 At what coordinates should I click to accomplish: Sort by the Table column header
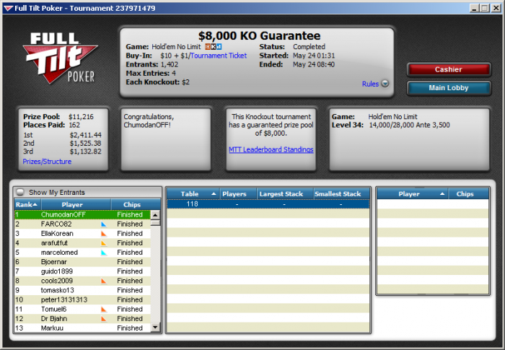193,193
